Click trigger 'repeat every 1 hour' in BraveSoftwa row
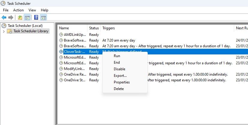The height and width of the screenshot is (125, 248). pyautogui.click(x=166, y=46)
